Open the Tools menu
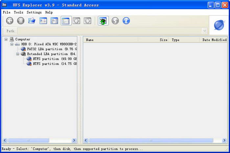This screenshot has width=230, height=153. tap(18, 12)
